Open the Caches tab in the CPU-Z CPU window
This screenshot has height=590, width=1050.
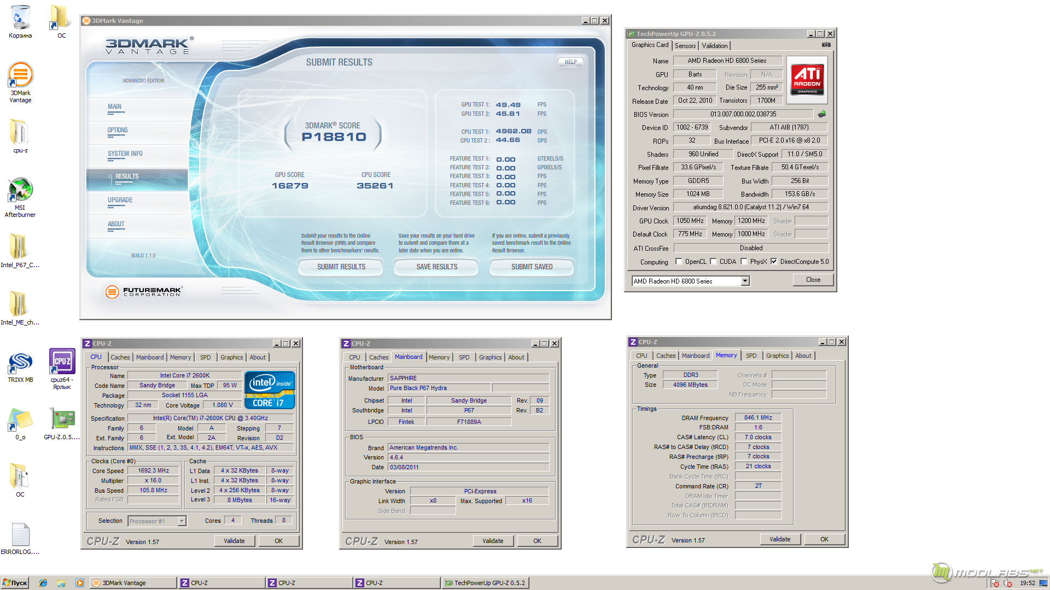coord(120,357)
